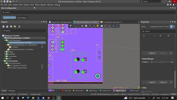This screenshot has height=100, width=177.
Task: Expand the Settings folder in project tree
Action: point(5,52)
